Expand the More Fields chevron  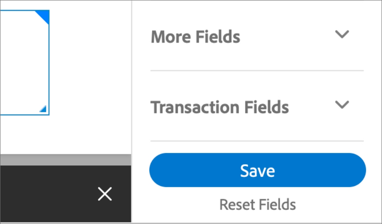coord(342,35)
